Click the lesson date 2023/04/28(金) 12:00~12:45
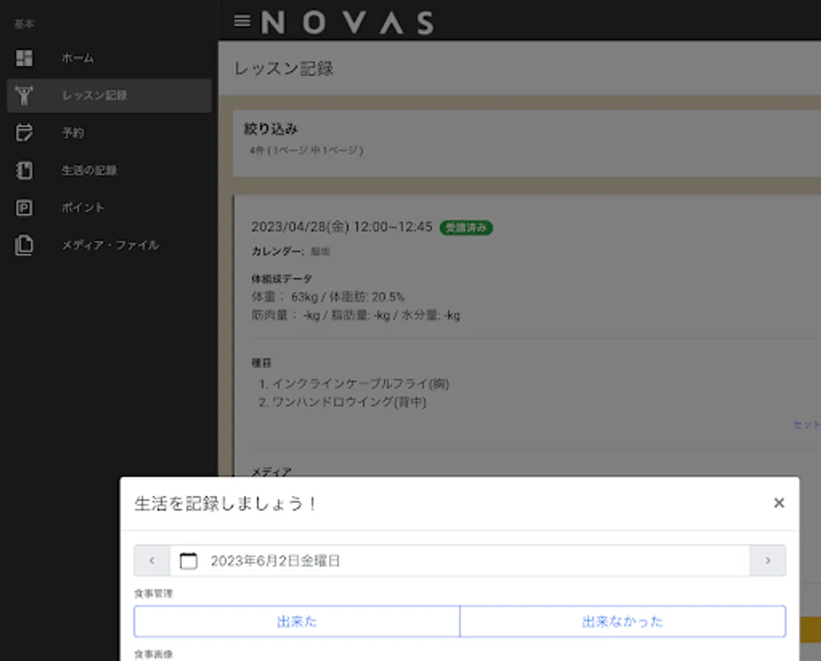This screenshot has width=821, height=661. (342, 227)
